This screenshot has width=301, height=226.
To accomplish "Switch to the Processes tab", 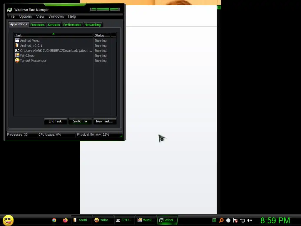I will 37,25.
